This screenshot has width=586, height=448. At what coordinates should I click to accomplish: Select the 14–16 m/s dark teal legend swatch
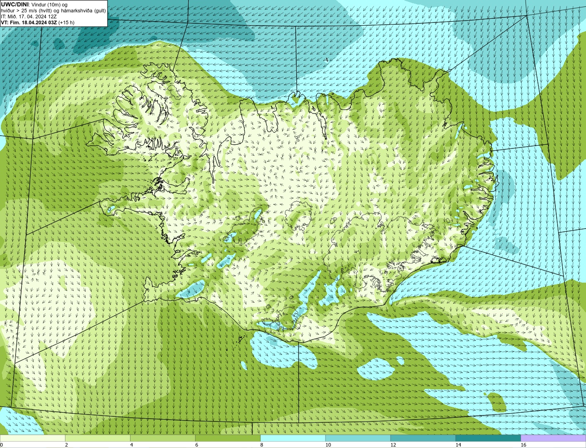click(x=488, y=438)
